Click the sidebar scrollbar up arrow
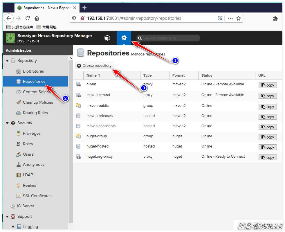This screenshot has height=232, width=285. [71, 58]
